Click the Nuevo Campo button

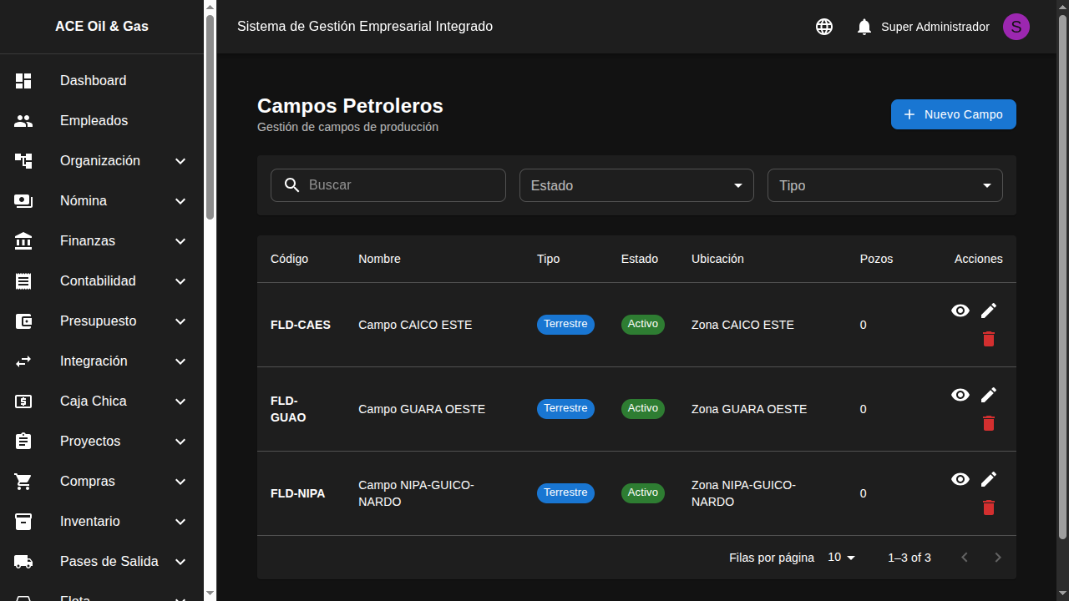954,114
